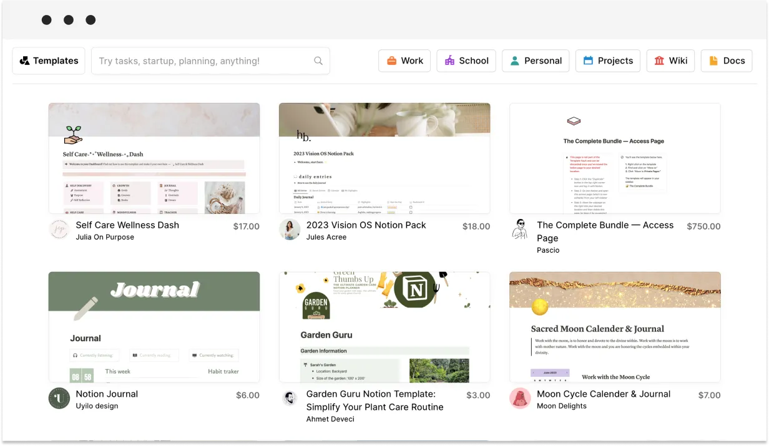Click Pascio creator avatar icon
Screen dimensions: 769x446
coord(520,229)
